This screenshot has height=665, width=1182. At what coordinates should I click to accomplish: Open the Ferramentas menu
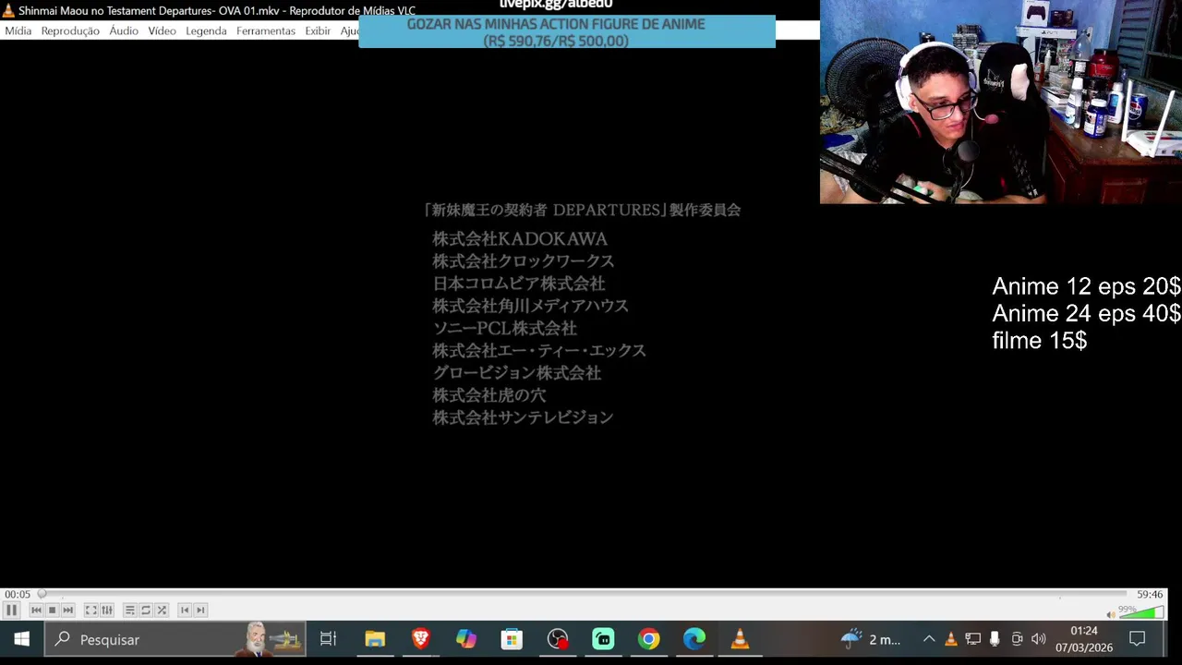pos(266,30)
